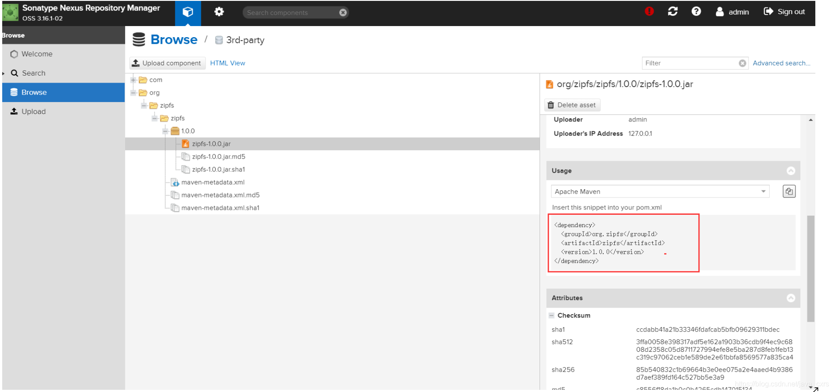The image size is (833, 392).
Task: Collapse the Checksum group
Action: 551,316
